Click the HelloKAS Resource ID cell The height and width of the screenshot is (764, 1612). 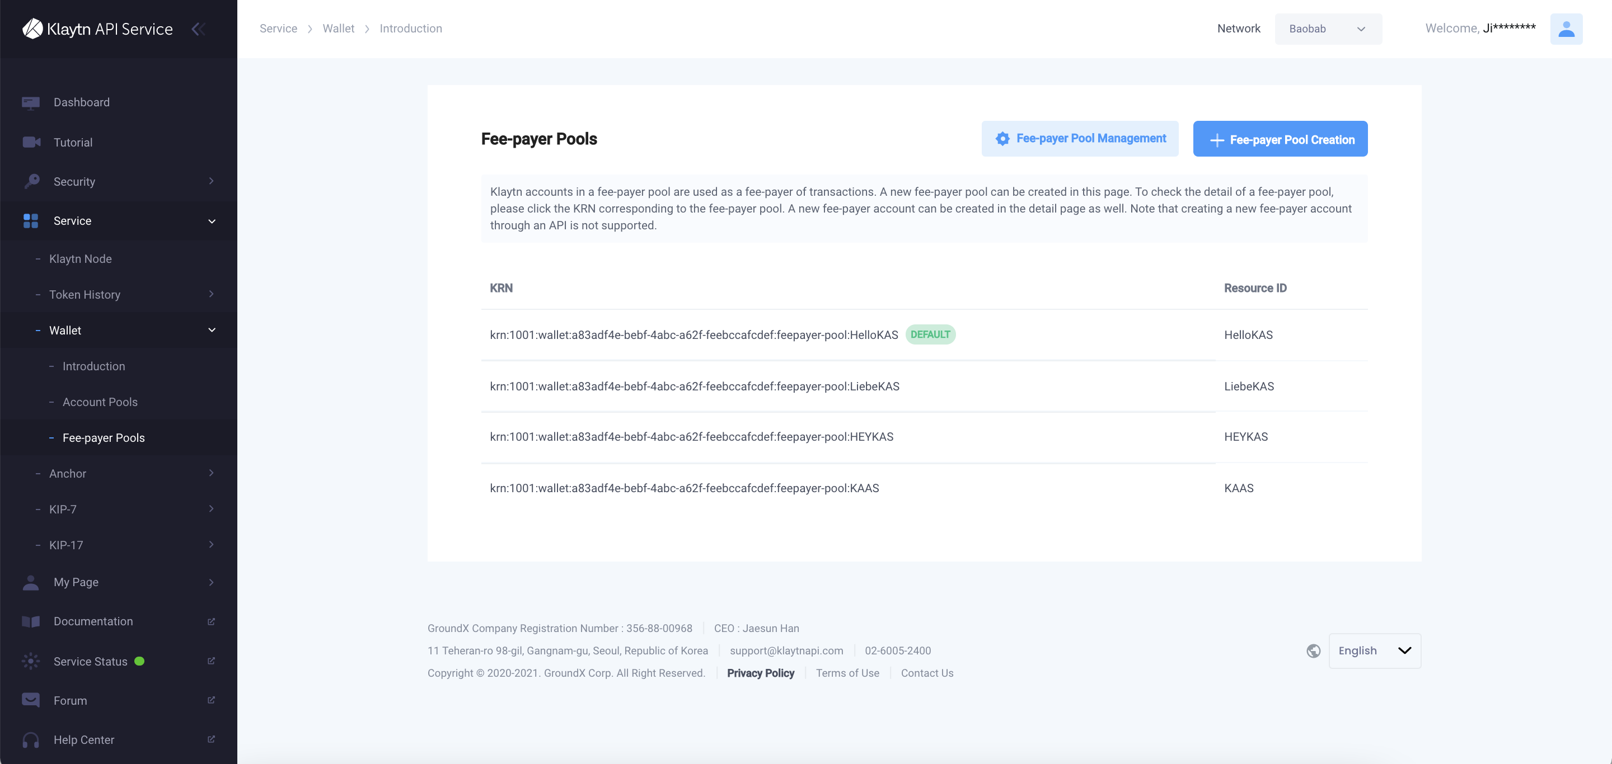[1248, 335]
